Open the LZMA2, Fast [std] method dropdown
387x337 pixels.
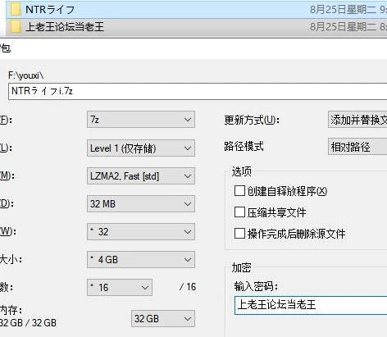click(141, 176)
